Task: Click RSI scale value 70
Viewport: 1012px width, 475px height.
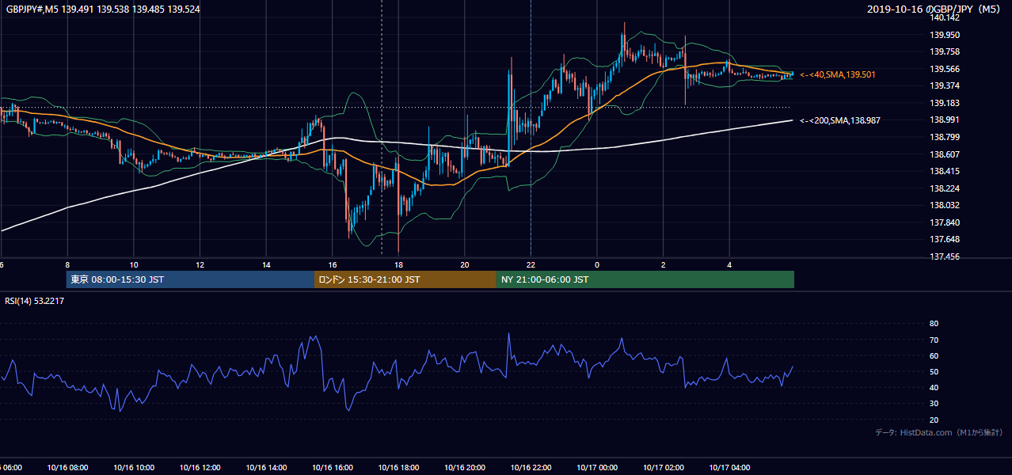Action: tap(934, 340)
